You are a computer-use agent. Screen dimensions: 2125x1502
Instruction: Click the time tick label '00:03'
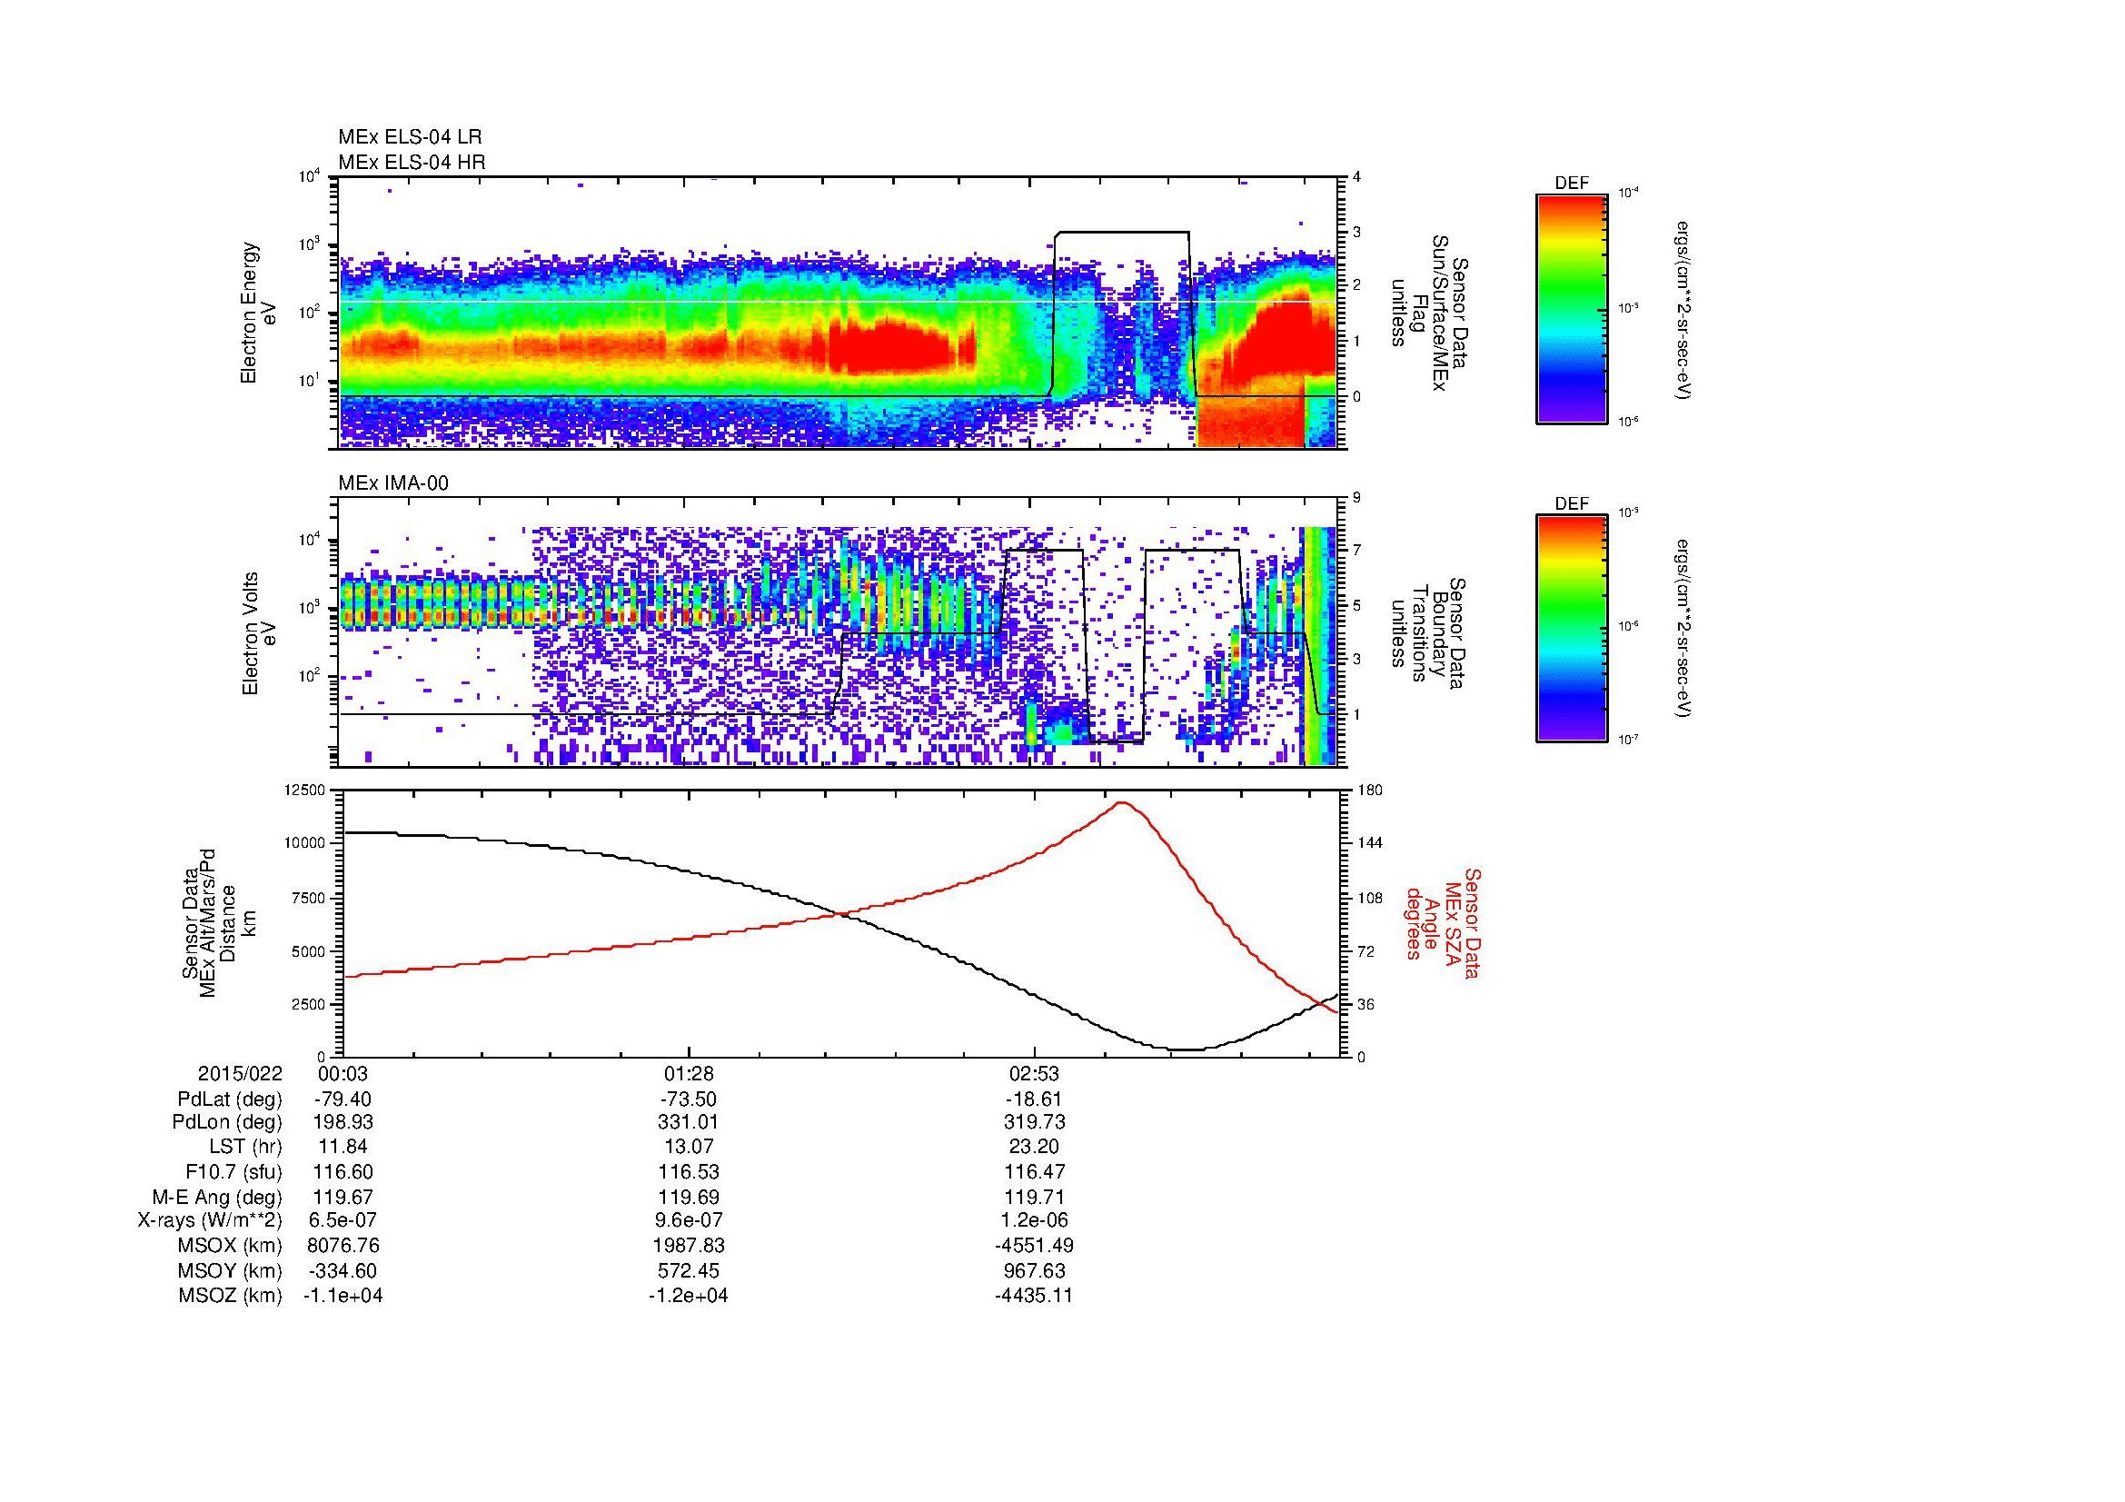coord(343,1073)
